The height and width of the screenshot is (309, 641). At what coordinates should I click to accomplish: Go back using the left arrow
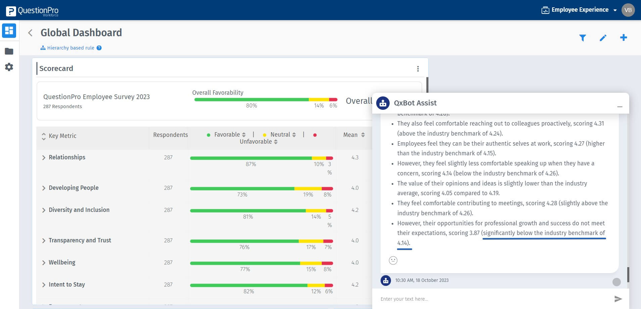[30, 33]
